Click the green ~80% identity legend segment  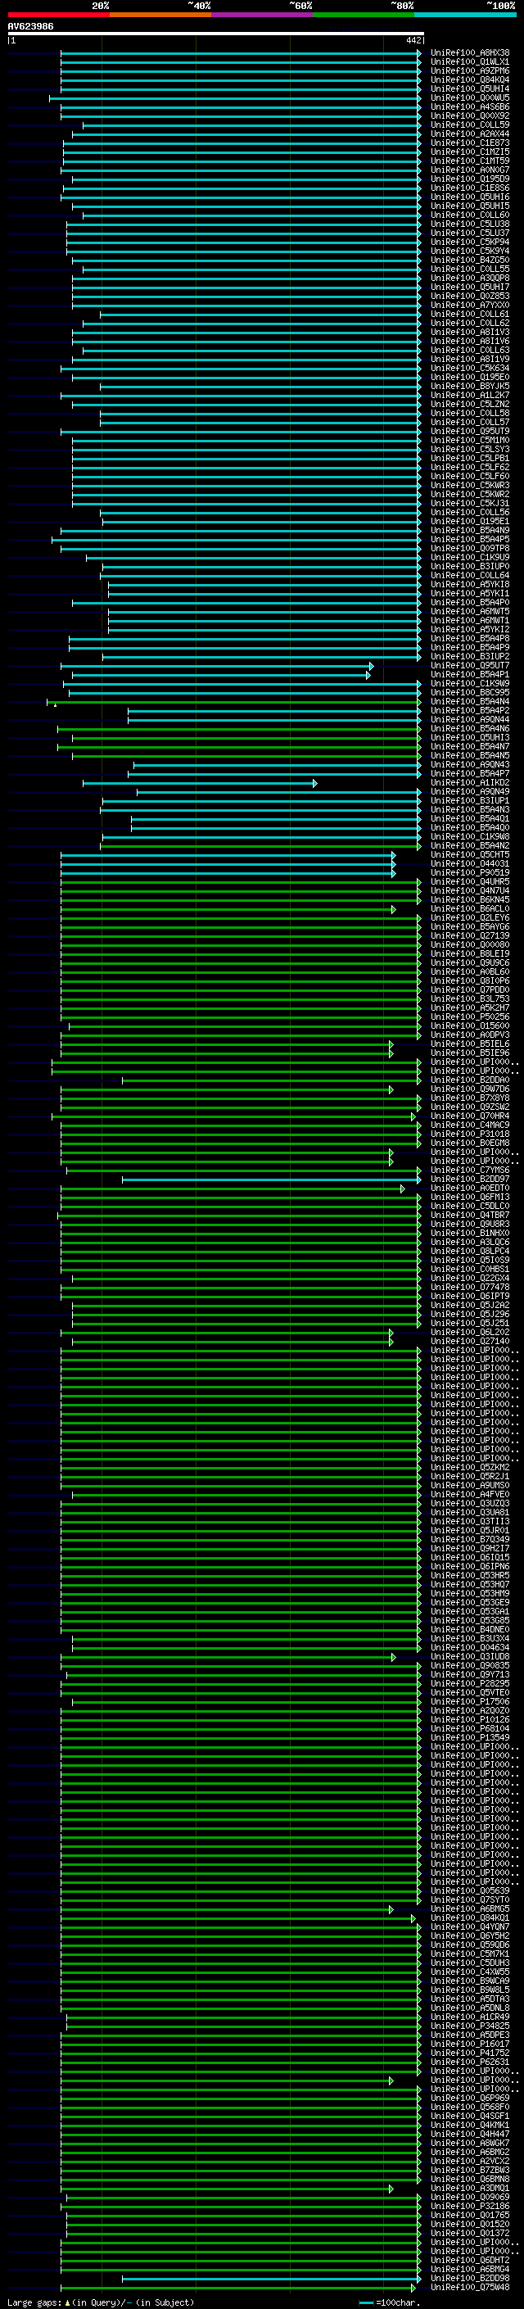click(x=364, y=15)
